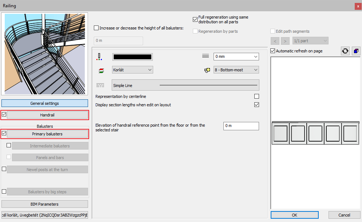Click the drawing order priority icon

[x=207, y=70]
